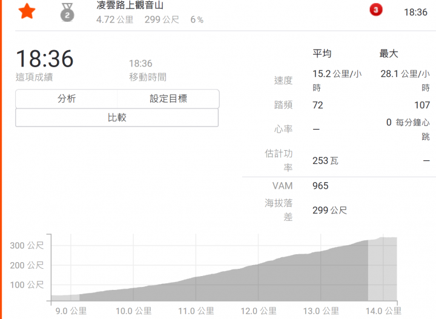Viewport: 436px width, 319px height.
Task: Click the silver number 2 medal icon
Action: (67, 13)
